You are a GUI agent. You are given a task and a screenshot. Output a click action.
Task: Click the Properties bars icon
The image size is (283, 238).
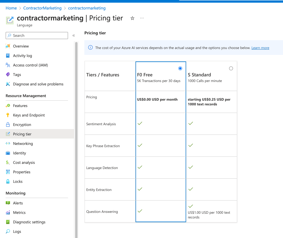(x=8, y=172)
